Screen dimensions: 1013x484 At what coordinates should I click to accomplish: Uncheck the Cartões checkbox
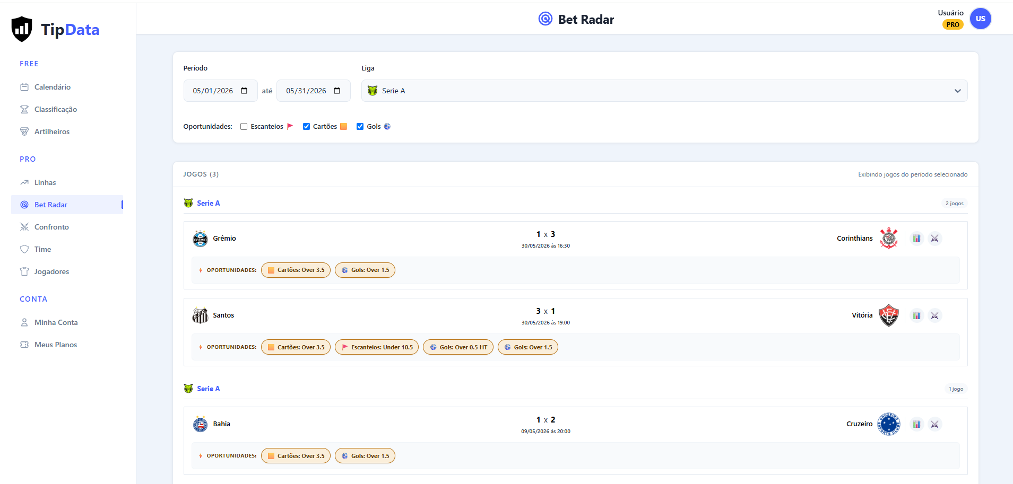(x=306, y=127)
